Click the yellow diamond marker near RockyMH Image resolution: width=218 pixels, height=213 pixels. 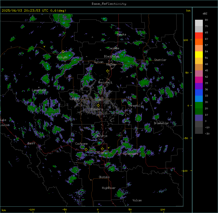tap(63, 51)
